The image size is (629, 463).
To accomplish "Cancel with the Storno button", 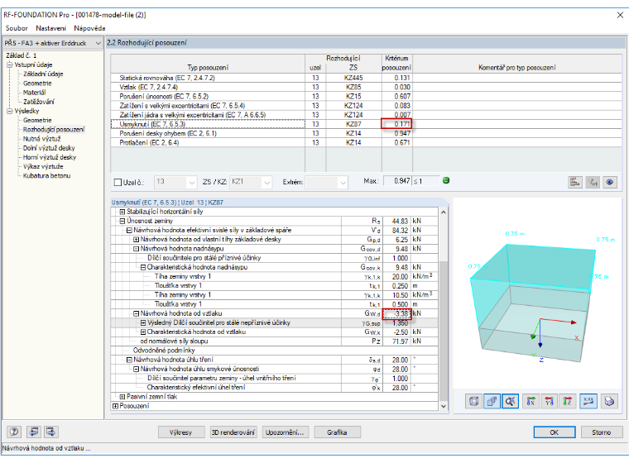I will click(602, 432).
